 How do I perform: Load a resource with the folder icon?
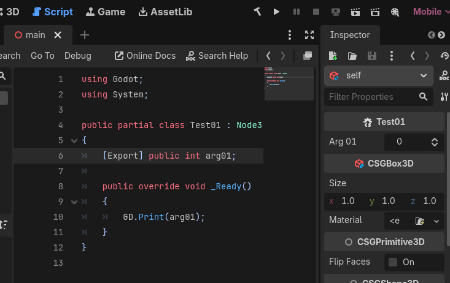(x=352, y=56)
